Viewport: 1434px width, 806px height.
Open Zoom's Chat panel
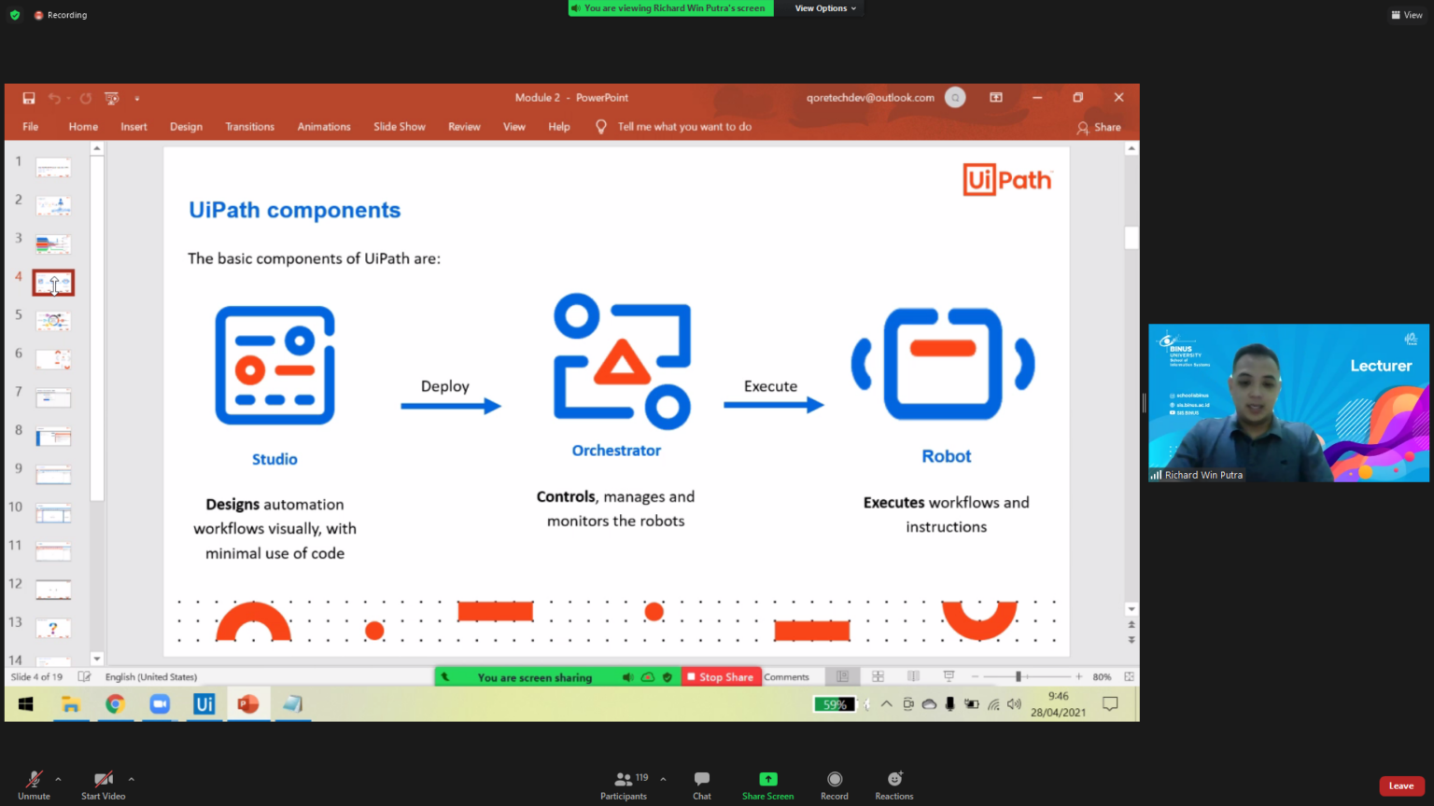point(701,784)
